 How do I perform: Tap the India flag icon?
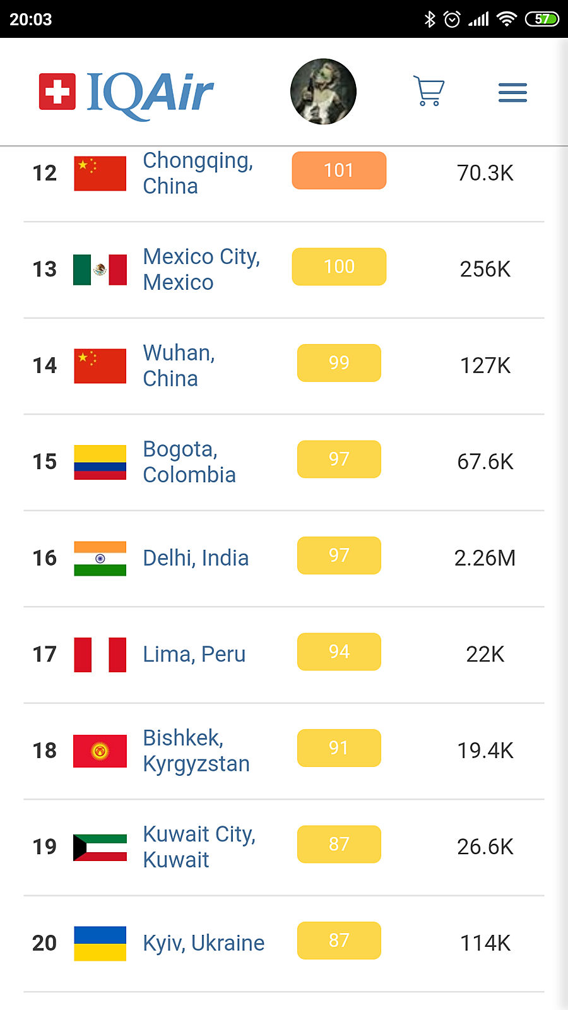(100, 558)
